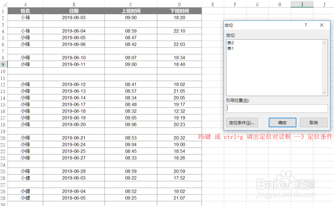Select cell with date 2019-06-20
Viewport: 334px width, 206px height.
74,124
